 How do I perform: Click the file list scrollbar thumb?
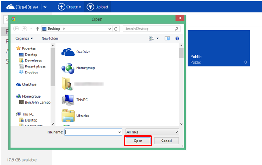coord(182,53)
